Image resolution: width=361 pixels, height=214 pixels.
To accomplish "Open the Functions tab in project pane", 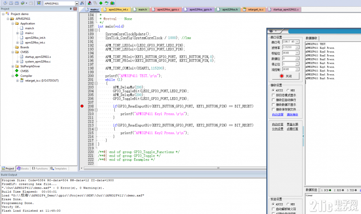I will coord(40,169).
